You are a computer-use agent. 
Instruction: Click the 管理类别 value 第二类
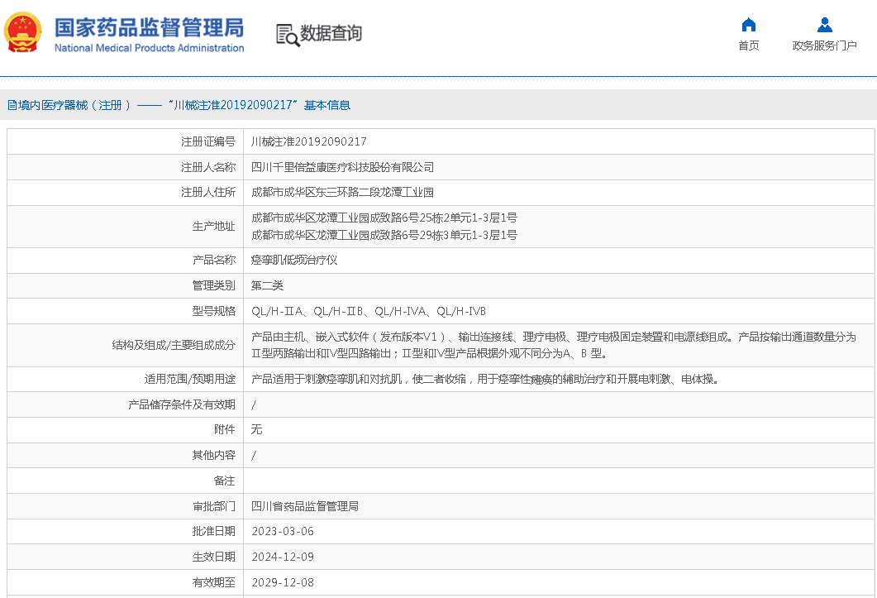(267, 285)
